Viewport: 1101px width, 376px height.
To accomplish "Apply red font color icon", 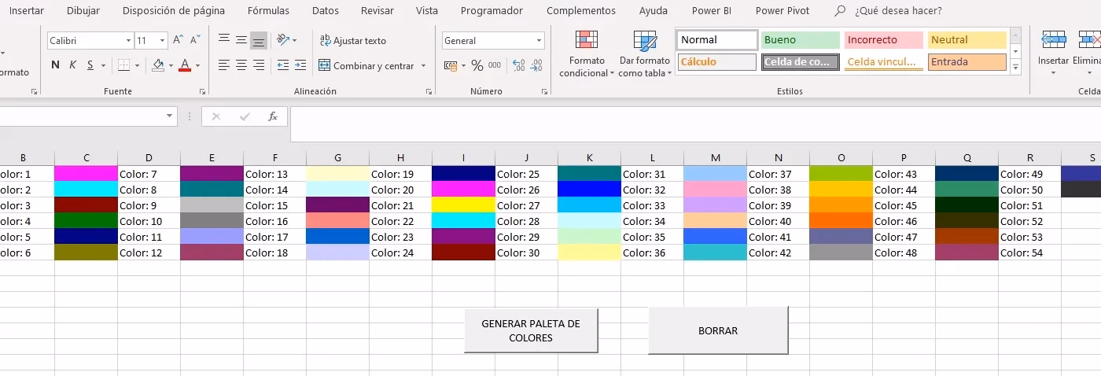I will (185, 65).
